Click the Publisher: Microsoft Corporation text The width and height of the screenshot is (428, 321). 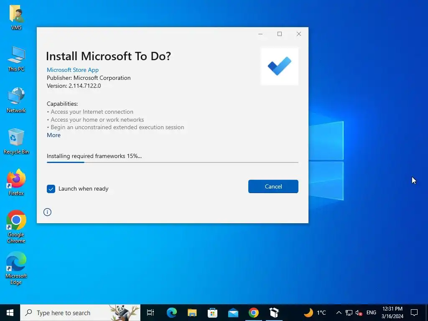pos(89,78)
